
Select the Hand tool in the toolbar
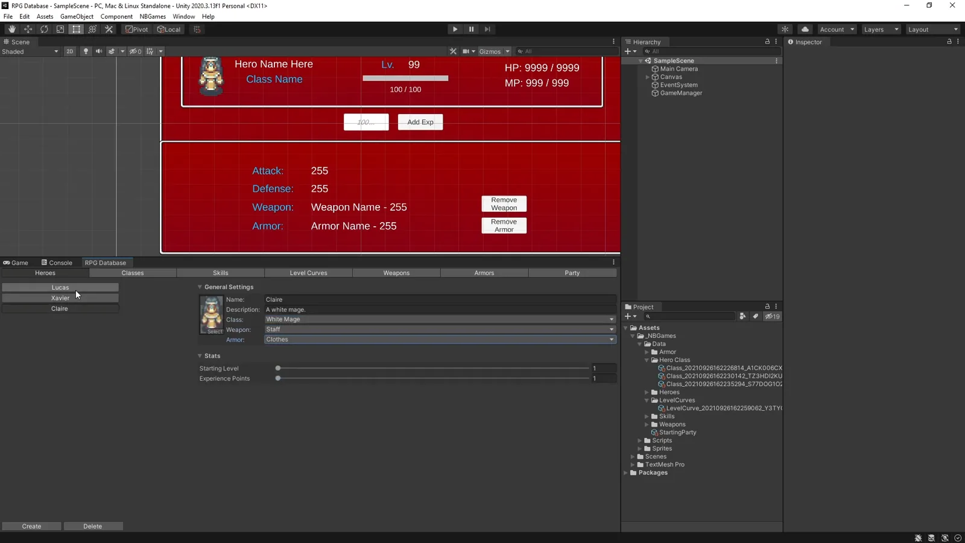11,29
